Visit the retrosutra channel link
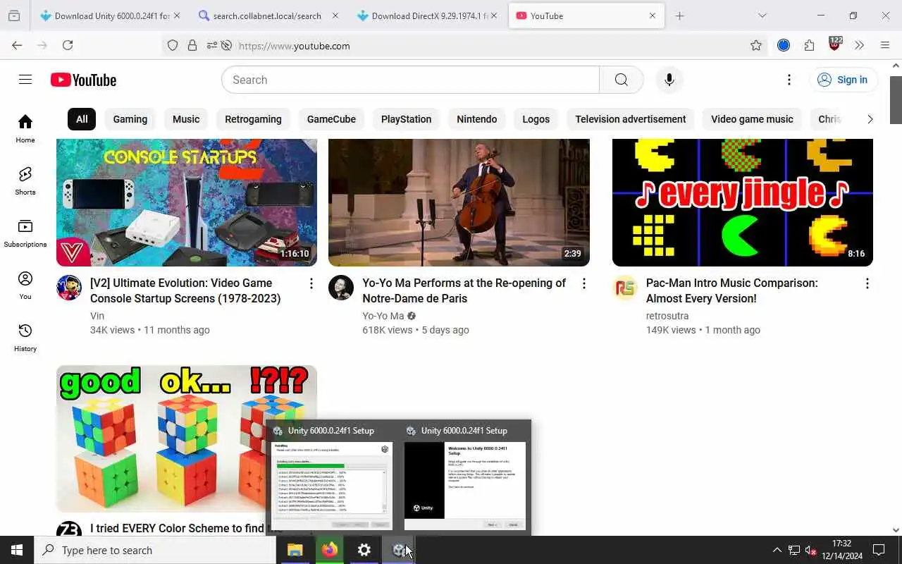Screen dimensions: 902x564 pyautogui.click(x=667, y=316)
